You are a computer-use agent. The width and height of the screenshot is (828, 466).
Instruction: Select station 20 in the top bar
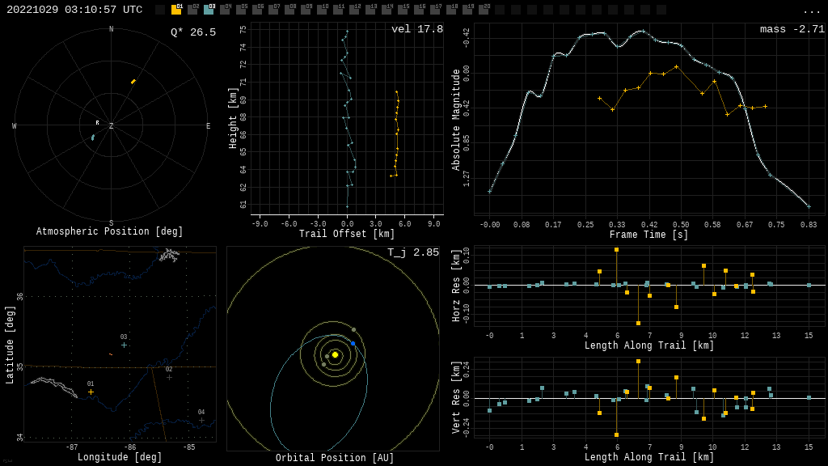tap(484, 11)
